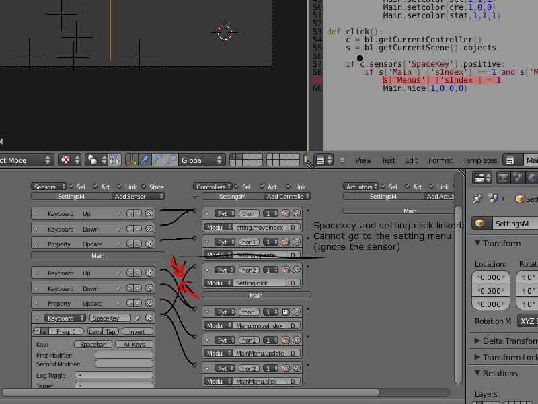Enable All Keys on keyboard sensor
Viewport: 538px width, 404px height.
pos(134,344)
